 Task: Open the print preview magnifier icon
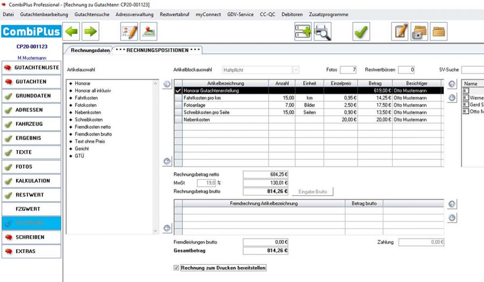323,32
